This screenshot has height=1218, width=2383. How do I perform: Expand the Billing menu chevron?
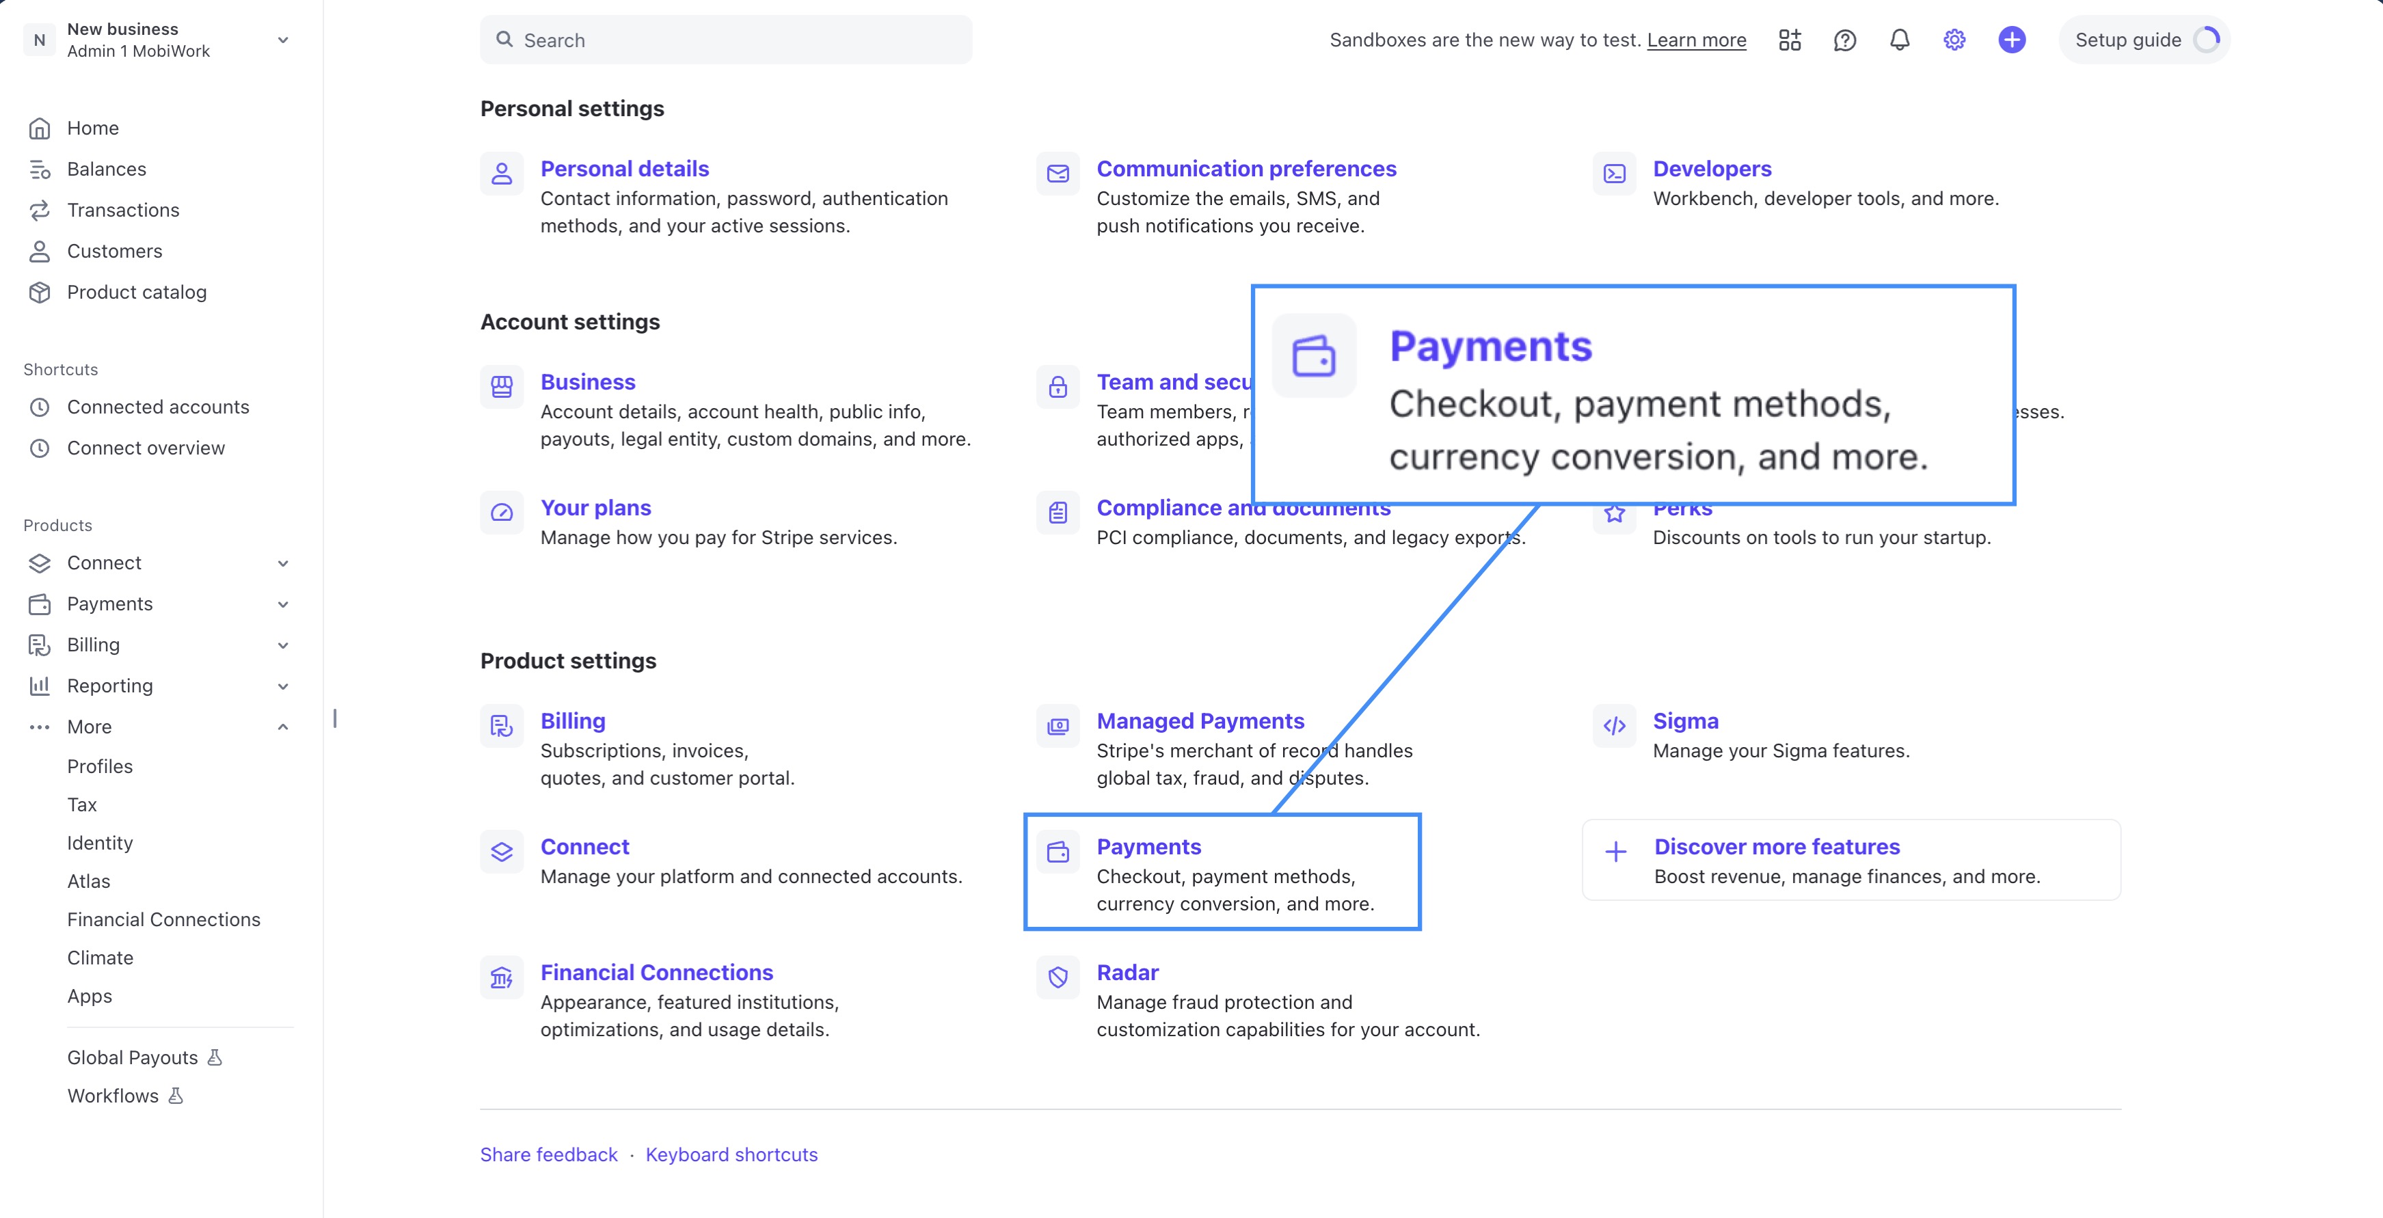click(283, 645)
